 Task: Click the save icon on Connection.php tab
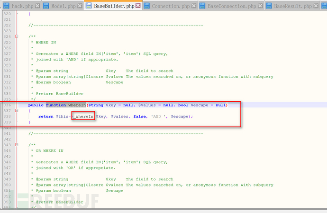click(146, 6)
